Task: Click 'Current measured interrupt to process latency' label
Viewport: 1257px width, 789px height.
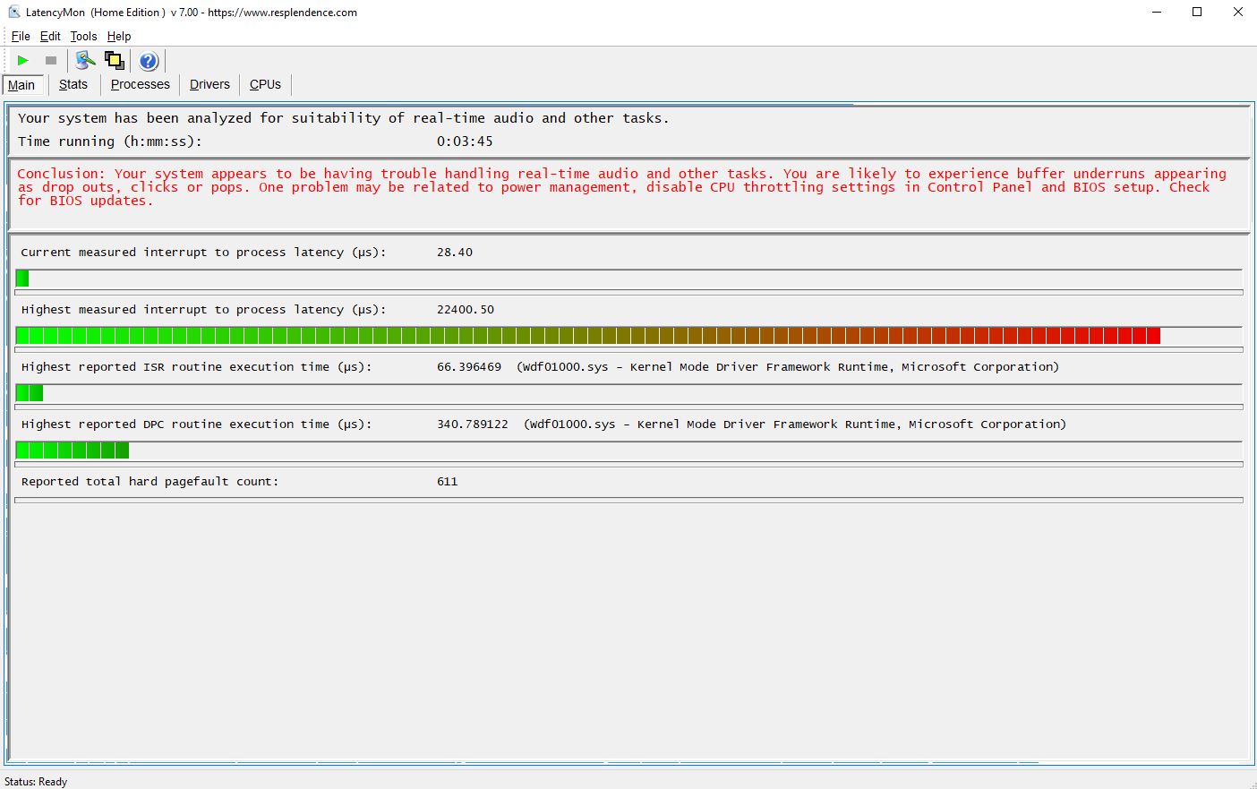Action: coord(203,253)
